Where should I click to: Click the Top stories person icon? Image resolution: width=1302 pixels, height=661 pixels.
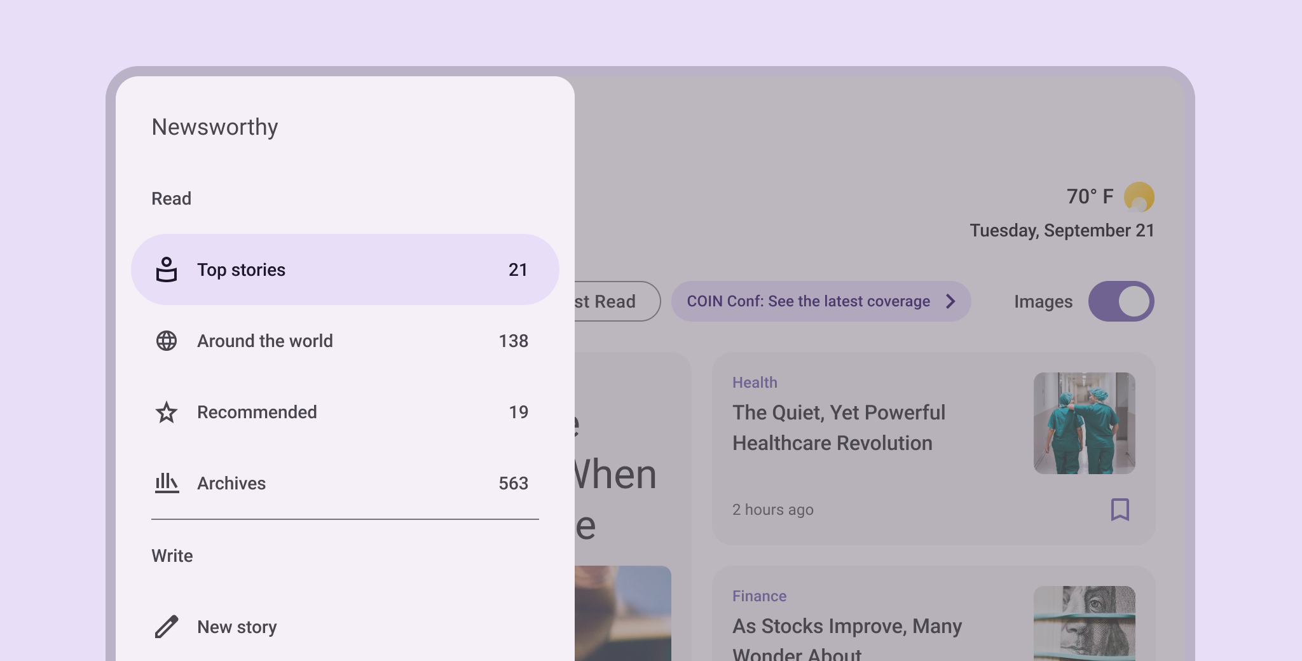[x=167, y=269]
